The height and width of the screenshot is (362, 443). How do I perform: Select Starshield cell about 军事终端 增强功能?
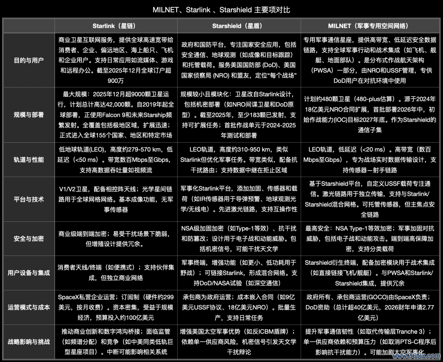pyautogui.click(x=239, y=273)
